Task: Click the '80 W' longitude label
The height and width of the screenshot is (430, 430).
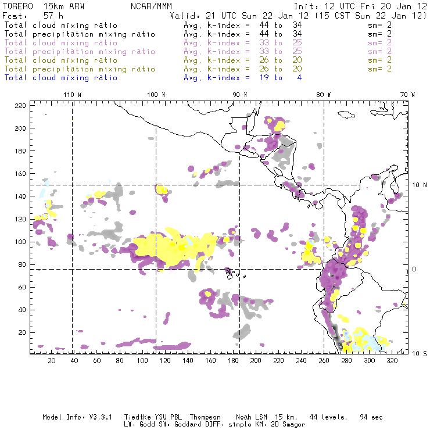Action: [x=323, y=95]
